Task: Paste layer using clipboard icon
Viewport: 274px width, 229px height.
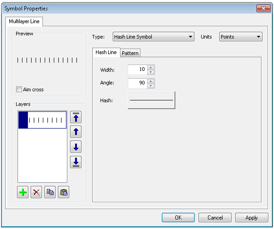Action: tap(63, 192)
